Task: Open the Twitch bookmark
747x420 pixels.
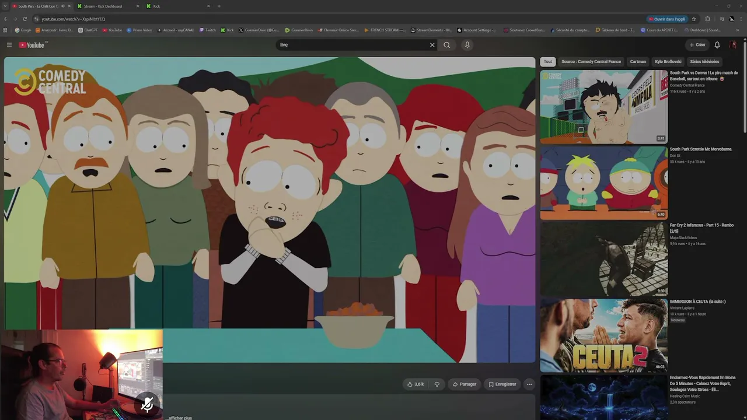Action: pyautogui.click(x=208, y=30)
